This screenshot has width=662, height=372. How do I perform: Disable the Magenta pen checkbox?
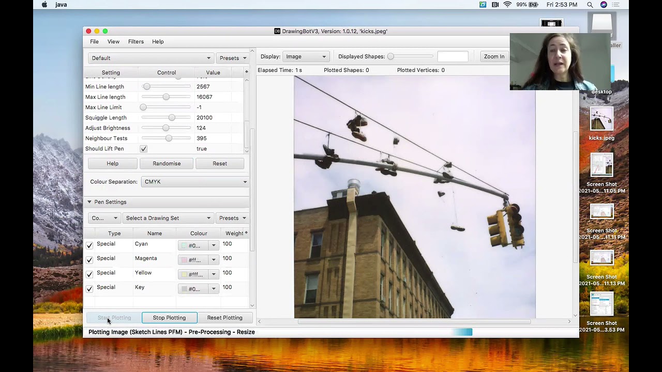(x=89, y=259)
